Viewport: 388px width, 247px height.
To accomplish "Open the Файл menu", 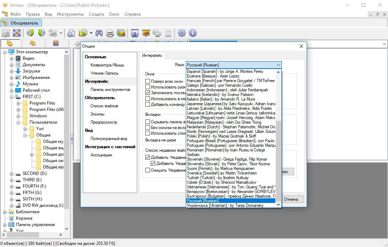I will tap(15, 14).
